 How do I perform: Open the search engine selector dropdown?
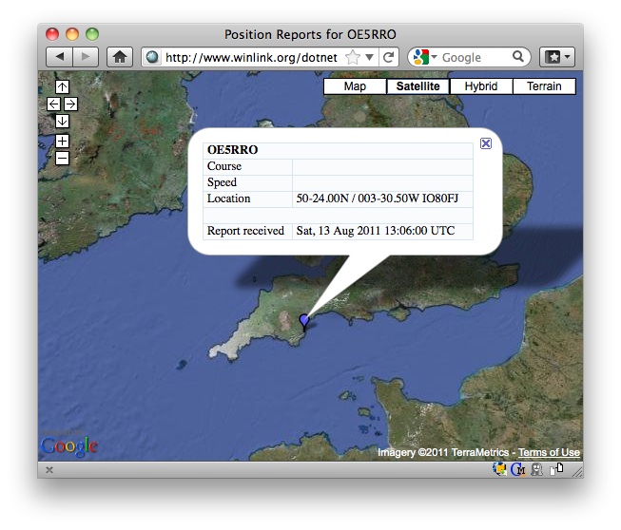click(x=424, y=57)
